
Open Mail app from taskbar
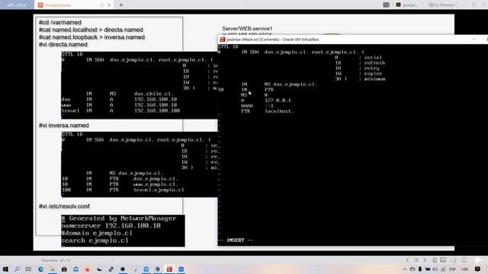76,269
